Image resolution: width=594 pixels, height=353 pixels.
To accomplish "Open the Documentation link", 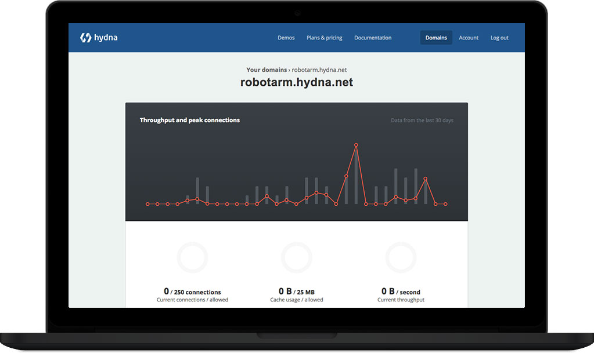I will click(373, 38).
